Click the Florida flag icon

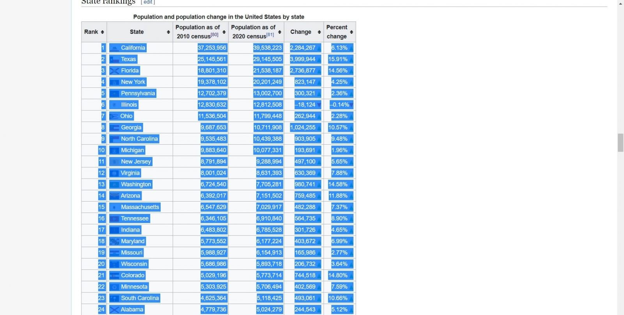click(114, 71)
